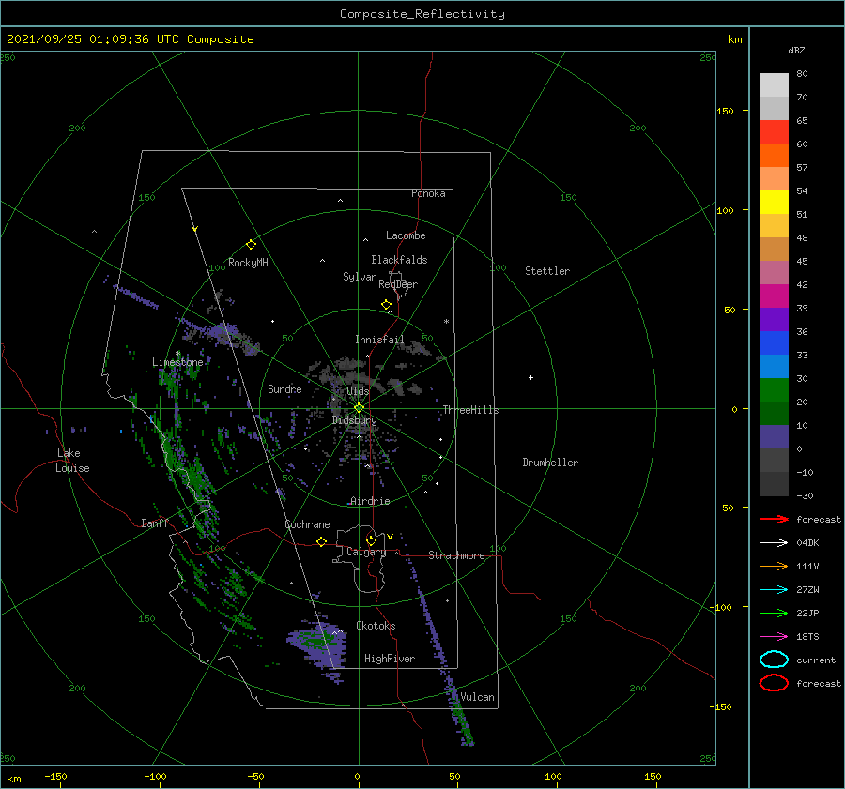Click the red forecast arrow in legend
This screenshot has height=789, width=845.
(774, 519)
